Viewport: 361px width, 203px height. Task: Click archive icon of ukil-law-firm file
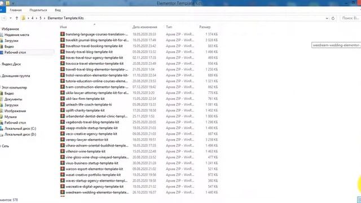coord(63,99)
